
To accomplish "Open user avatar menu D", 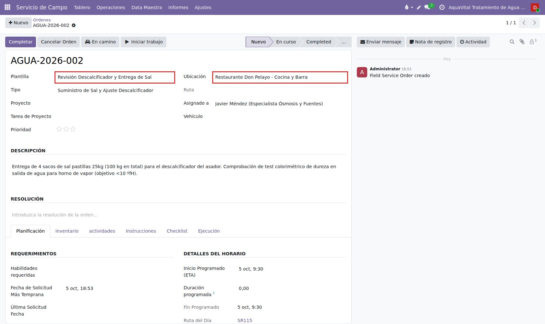I will click(x=535, y=7).
